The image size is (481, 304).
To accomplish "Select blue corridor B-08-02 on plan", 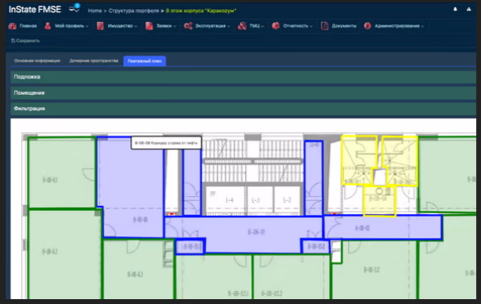I will [383, 228].
